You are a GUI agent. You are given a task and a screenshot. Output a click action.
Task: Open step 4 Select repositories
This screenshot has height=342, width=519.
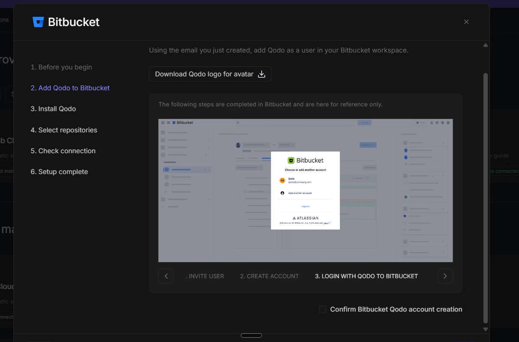(64, 130)
